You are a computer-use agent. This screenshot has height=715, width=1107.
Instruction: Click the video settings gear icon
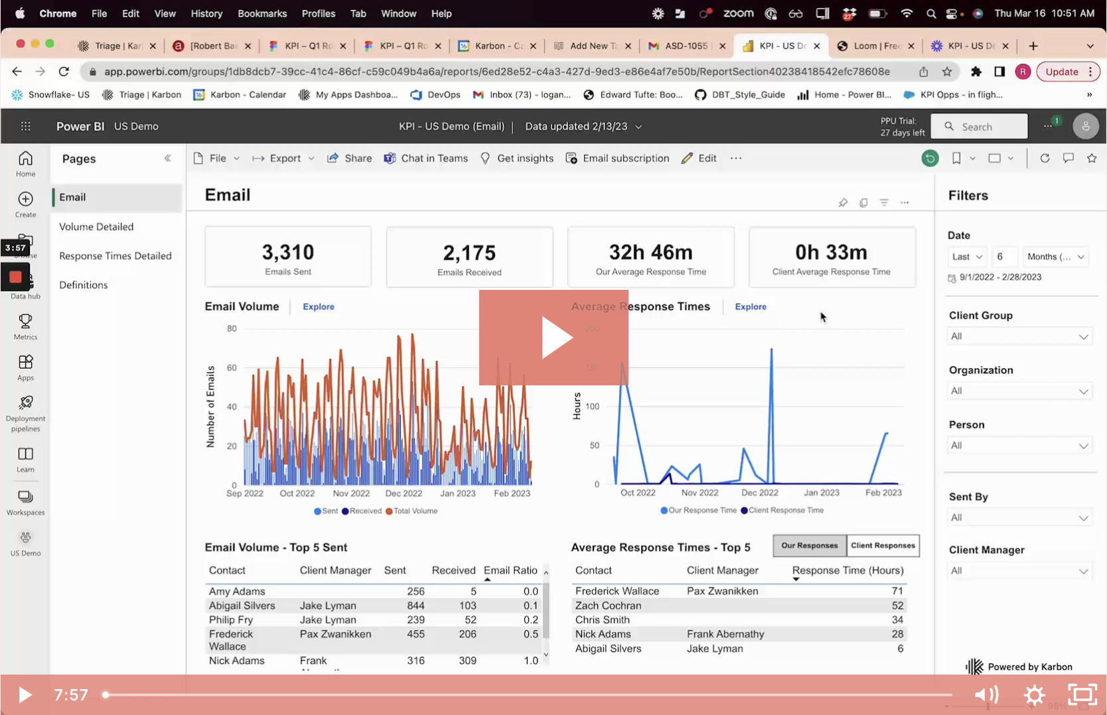[x=1034, y=695]
